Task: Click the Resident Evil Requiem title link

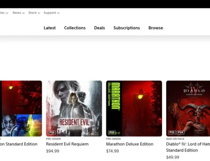Action: click(67, 144)
